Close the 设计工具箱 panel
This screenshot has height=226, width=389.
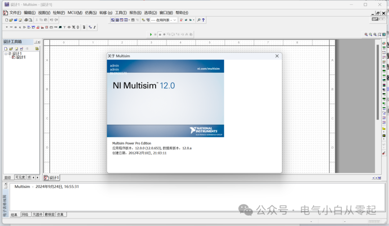tap(39, 42)
